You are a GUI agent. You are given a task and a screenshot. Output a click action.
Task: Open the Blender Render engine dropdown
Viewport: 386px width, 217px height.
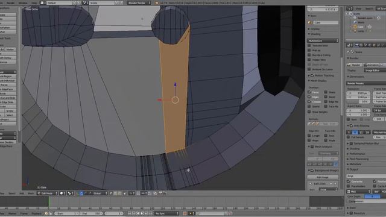pos(139,2)
